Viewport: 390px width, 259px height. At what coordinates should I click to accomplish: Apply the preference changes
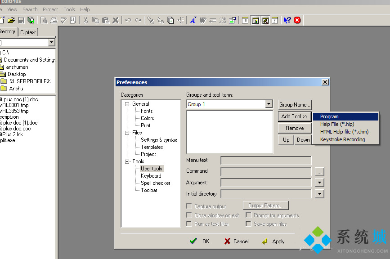point(273,241)
